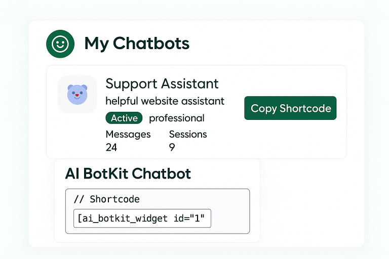Viewport: 389px width, 259px height.
Task: Click the AI BotKit Chatbot heading
Action: (128, 174)
